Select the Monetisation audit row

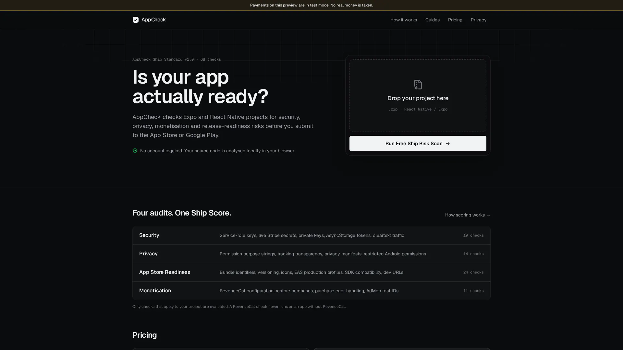(x=311, y=291)
